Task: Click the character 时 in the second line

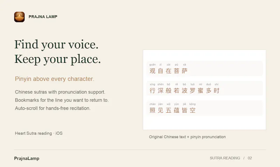Action: click(x=216, y=91)
